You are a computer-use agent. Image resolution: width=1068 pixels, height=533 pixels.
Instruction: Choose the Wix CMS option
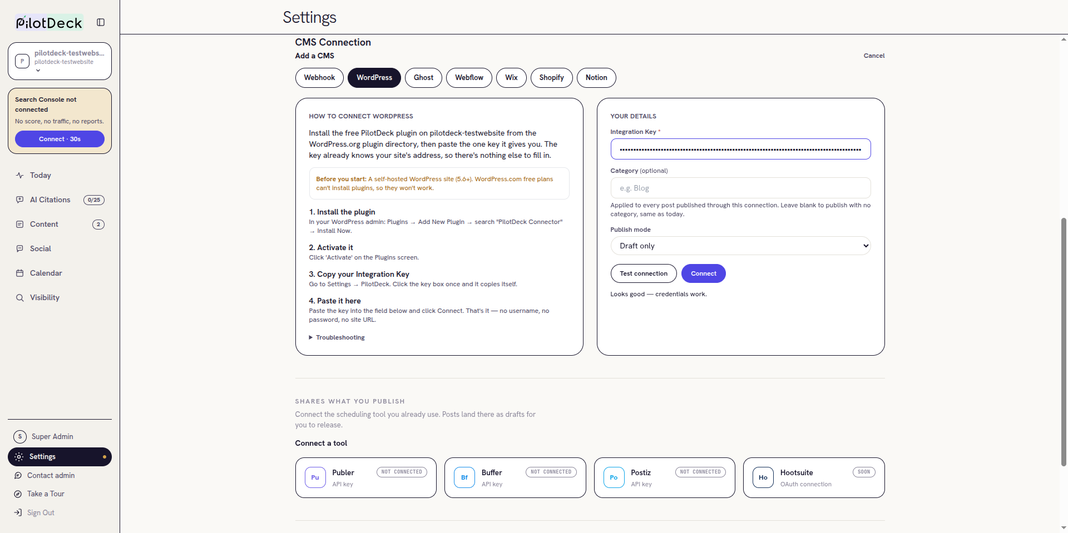511,78
